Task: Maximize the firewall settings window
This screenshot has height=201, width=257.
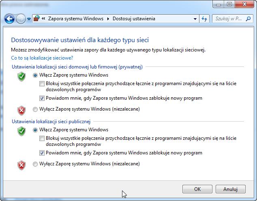Action: coord(229,4)
